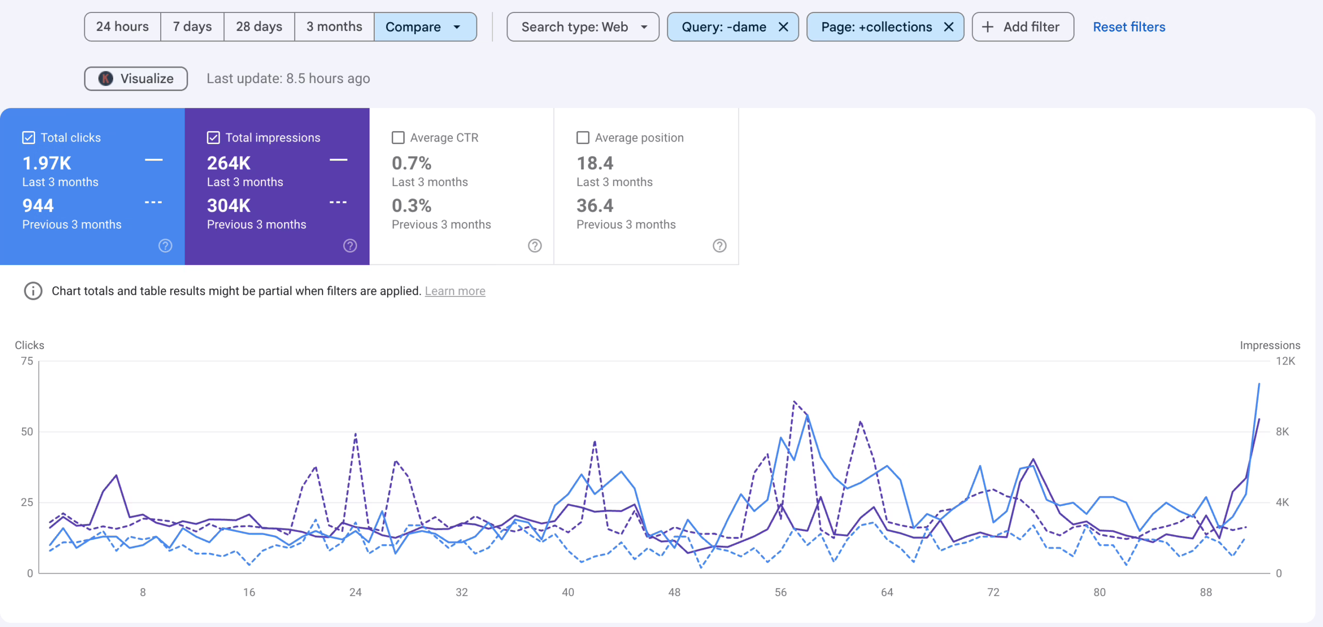Open help icon in Average CTR card
This screenshot has height=627, width=1323.
(535, 246)
